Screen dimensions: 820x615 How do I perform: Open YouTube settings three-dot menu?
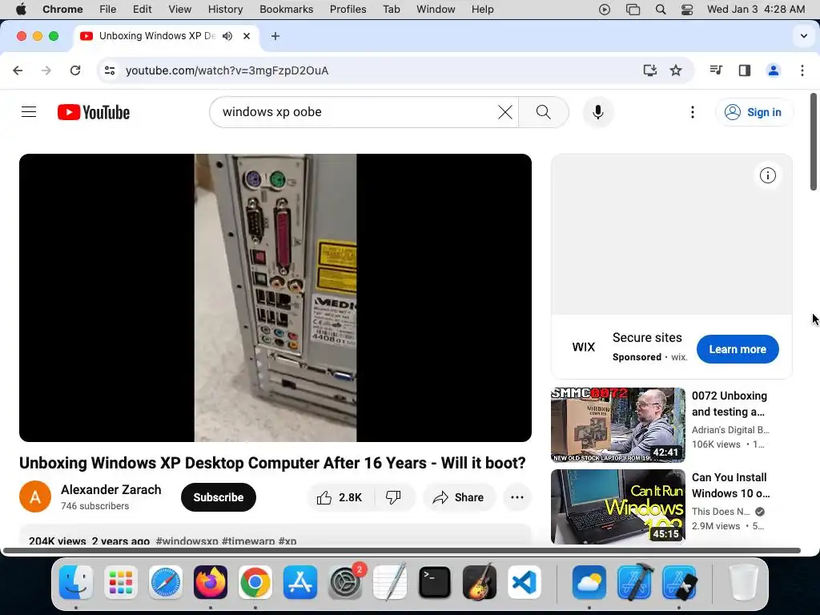693,112
